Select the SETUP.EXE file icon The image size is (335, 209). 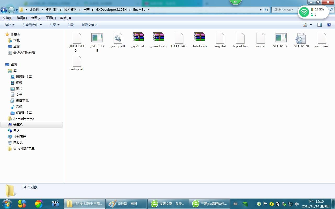(x=281, y=38)
